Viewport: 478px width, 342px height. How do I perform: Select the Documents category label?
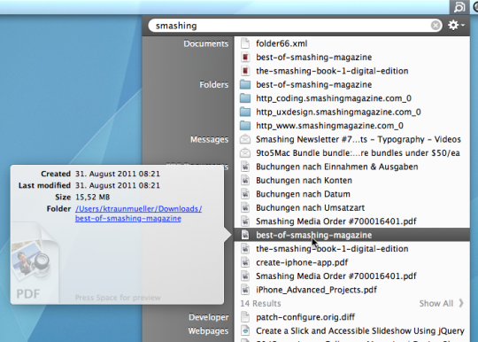(x=205, y=43)
